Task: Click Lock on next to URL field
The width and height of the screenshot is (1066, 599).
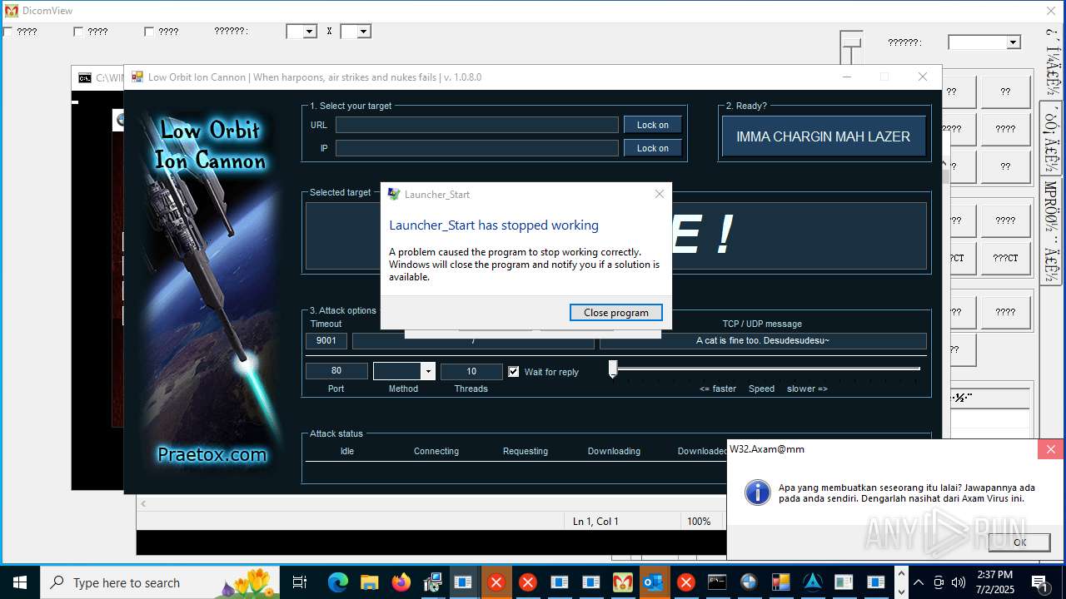Action: pos(653,125)
